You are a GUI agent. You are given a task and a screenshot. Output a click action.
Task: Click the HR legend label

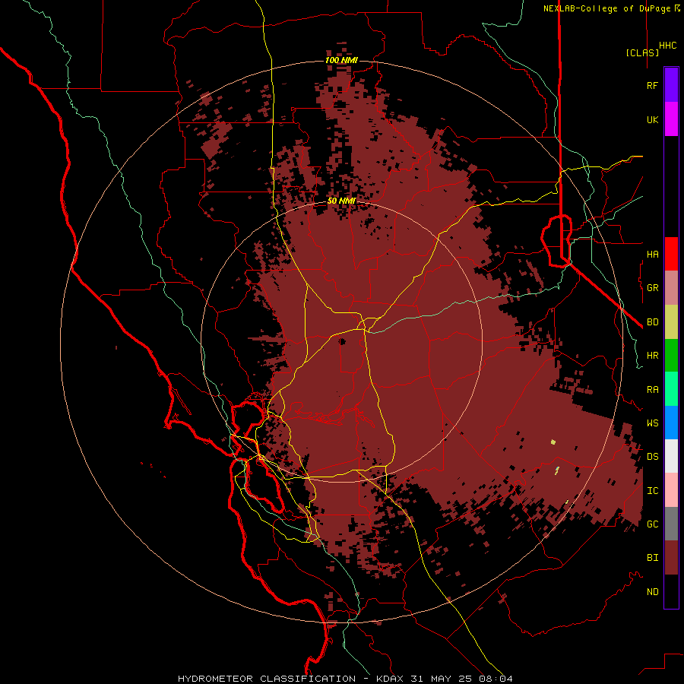click(x=653, y=356)
